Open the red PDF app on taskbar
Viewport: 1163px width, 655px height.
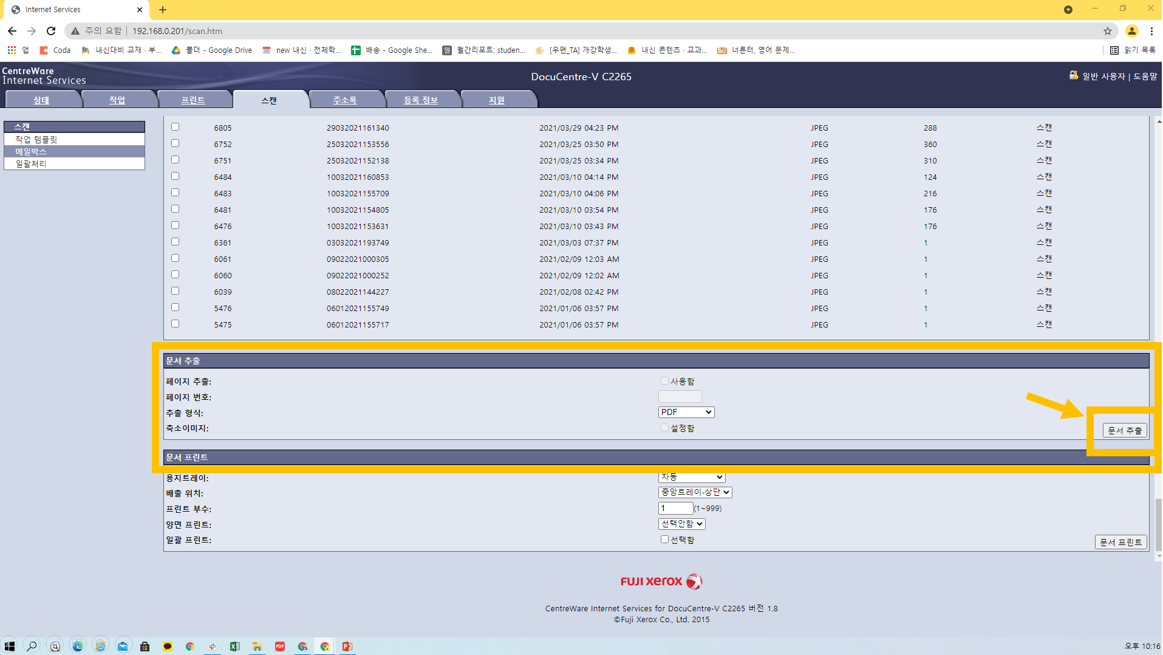(280, 646)
